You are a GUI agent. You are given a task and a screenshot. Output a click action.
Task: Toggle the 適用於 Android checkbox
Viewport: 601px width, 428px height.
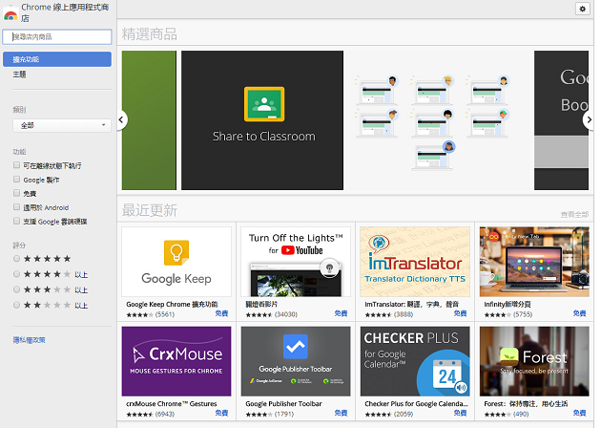tap(17, 207)
